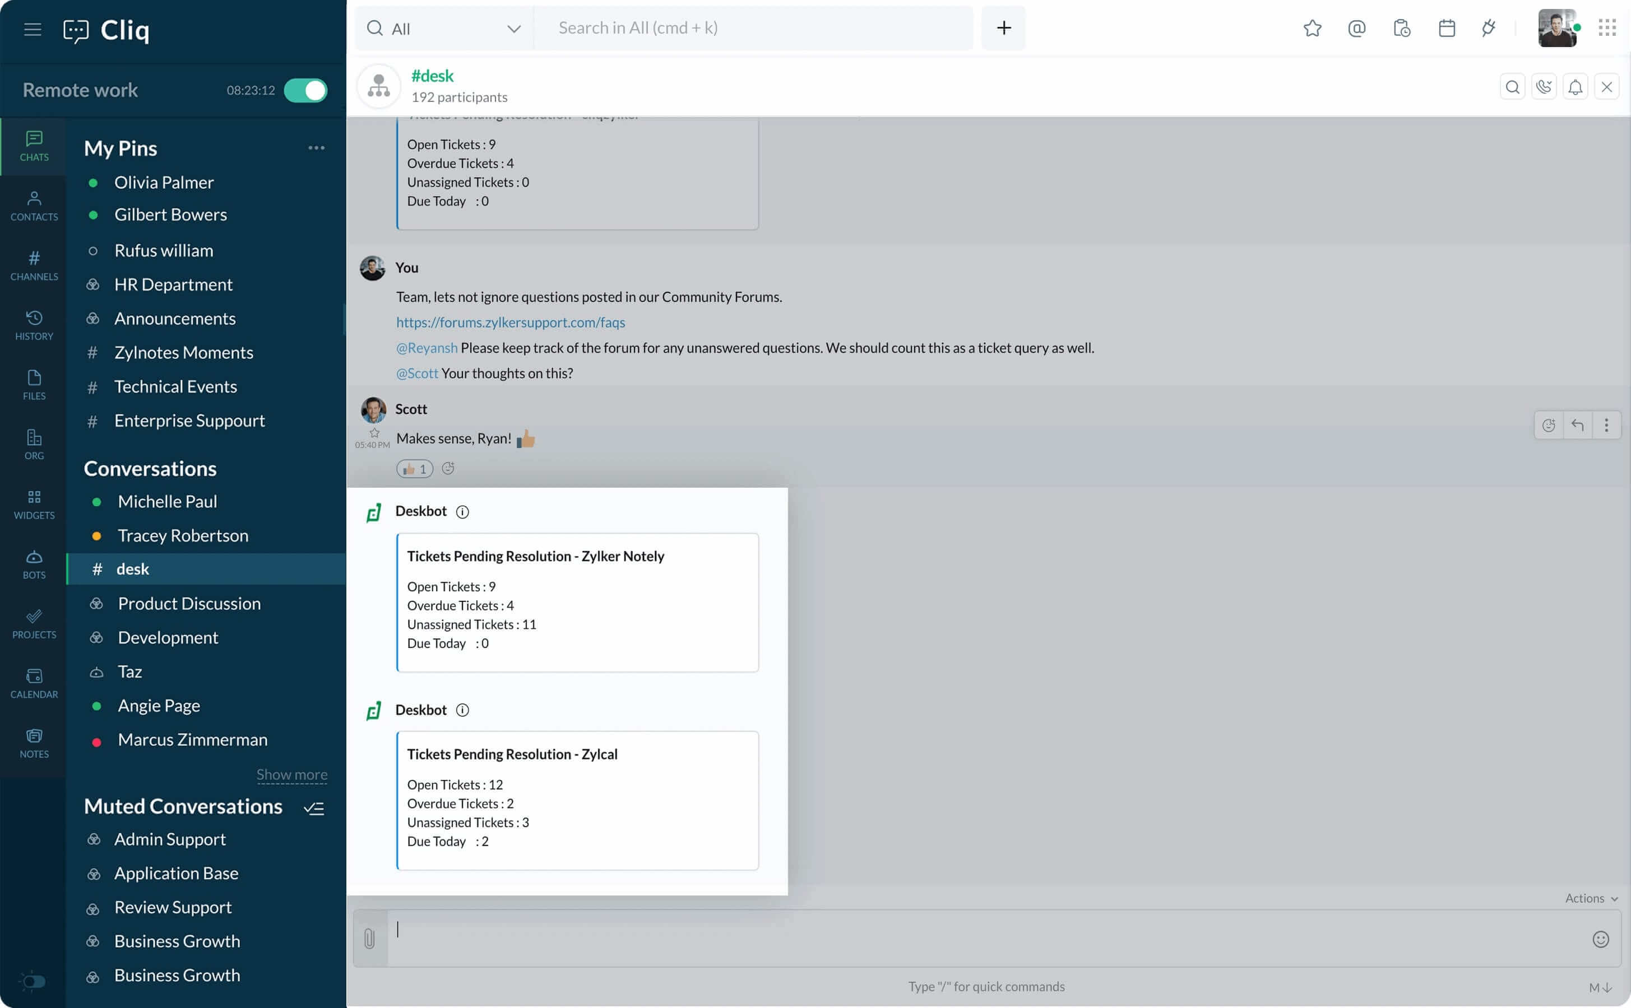Click Show more under Conversations
This screenshot has width=1631, height=1008.
[x=291, y=774]
